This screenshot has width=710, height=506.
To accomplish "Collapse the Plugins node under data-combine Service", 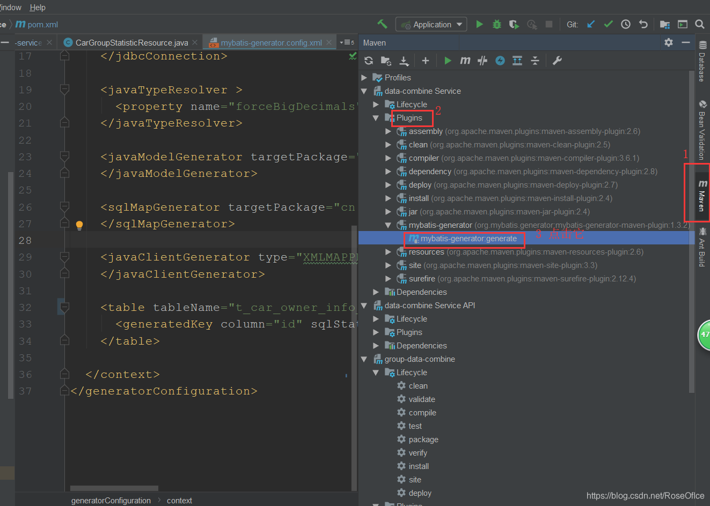I will pos(376,118).
